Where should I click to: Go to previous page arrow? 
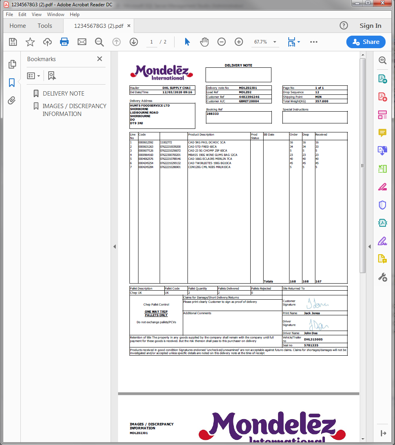[116, 42]
